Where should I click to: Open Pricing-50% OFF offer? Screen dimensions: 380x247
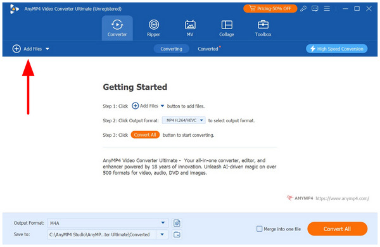[x=270, y=9]
